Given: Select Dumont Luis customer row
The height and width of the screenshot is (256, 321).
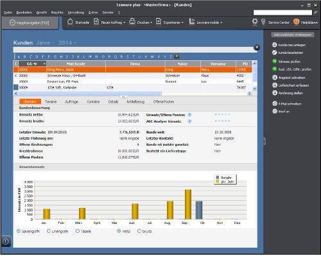Looking at the screenshot, I should coord(133,81).
